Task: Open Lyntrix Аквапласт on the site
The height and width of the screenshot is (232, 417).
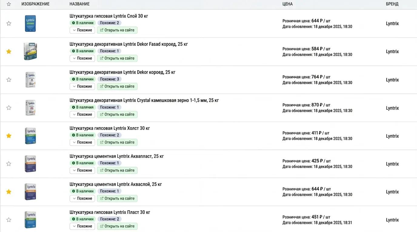Action: point(117,170)
